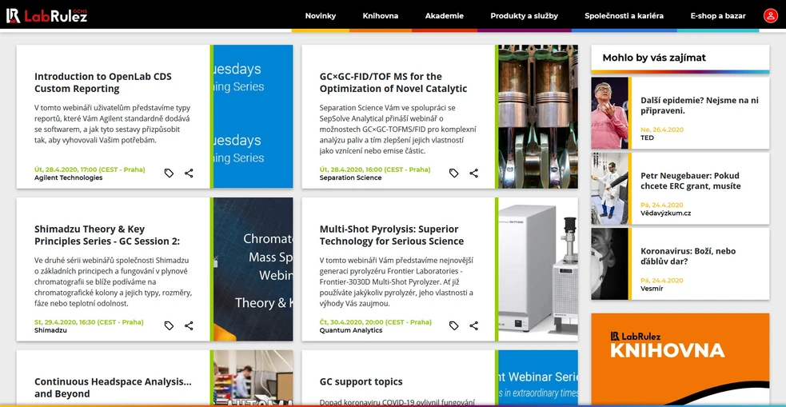Image resolution: width=786 pixels, height=407 pixels.
Task: Click the Separation Science organizer text
Action: (350, 178)
